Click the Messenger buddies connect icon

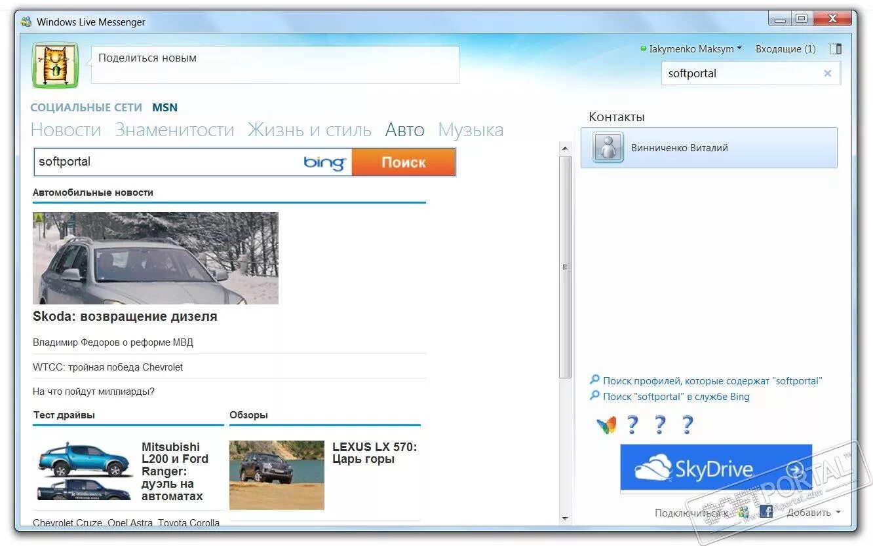[743, 513]
